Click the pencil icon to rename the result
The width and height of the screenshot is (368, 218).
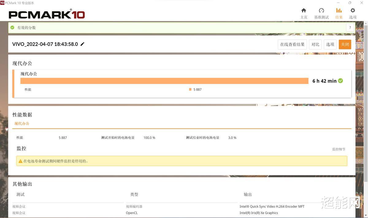point(82,44)
